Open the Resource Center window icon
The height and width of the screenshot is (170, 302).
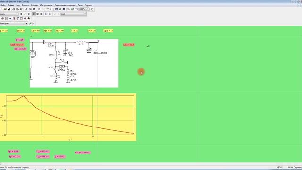(x=76, y=9)
